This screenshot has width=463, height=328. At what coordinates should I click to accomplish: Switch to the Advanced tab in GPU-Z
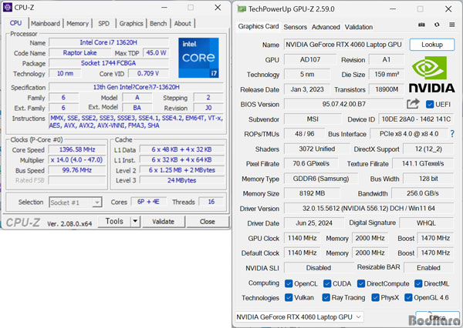[326, 27]
